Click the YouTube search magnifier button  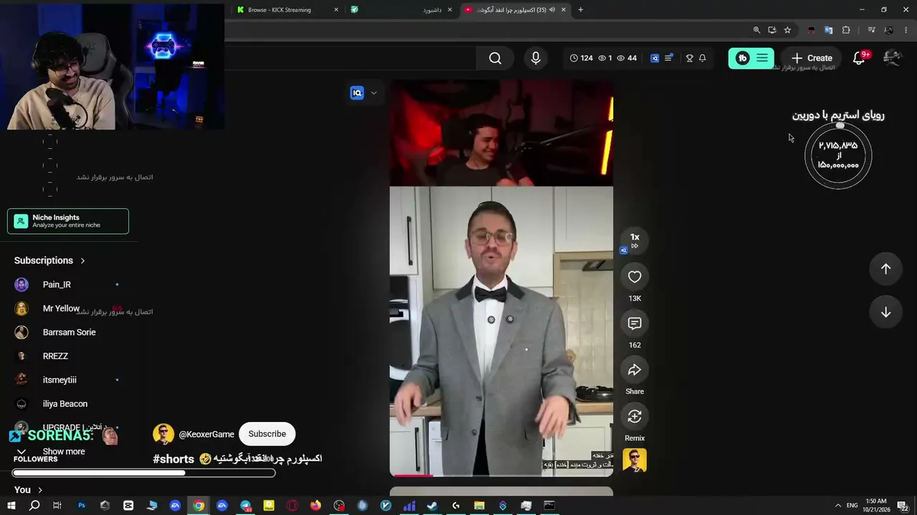[x=495, y=59]
